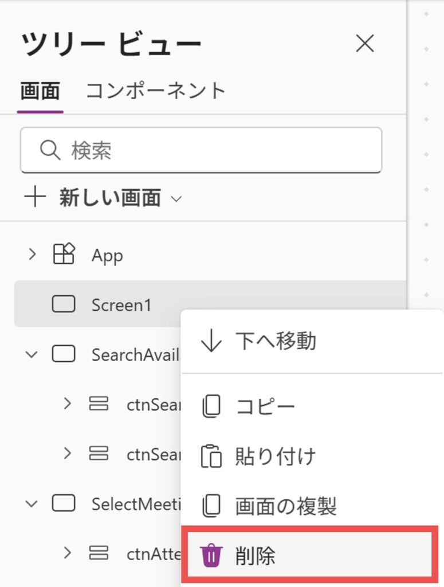This screenshot has height=587, width=444.
Task: Click inside the 検索 search field
Action: click(143, 150)
